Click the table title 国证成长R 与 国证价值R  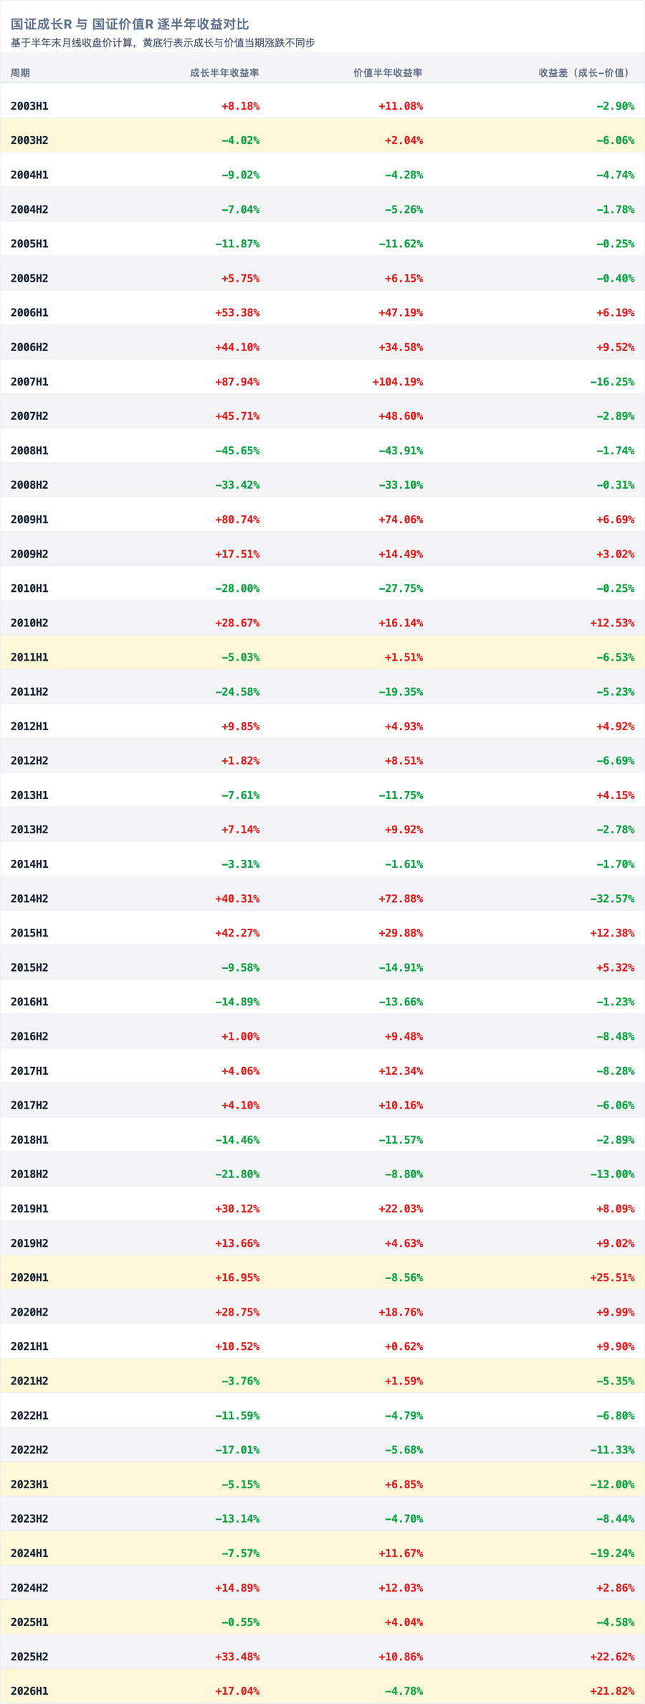coord(82,24)
